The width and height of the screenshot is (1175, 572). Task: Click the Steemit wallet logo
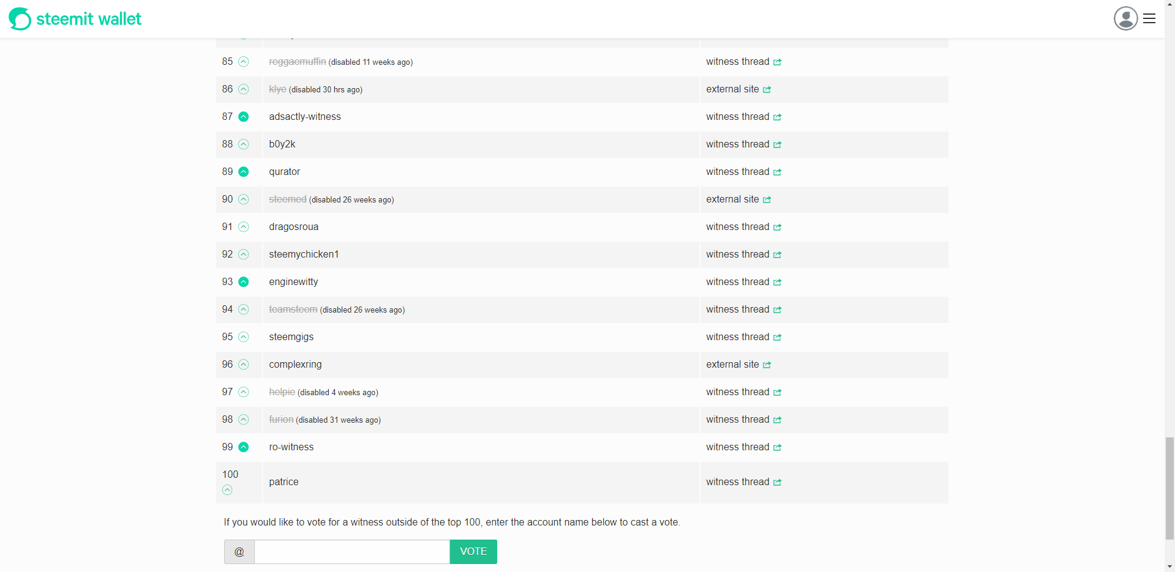75,19
